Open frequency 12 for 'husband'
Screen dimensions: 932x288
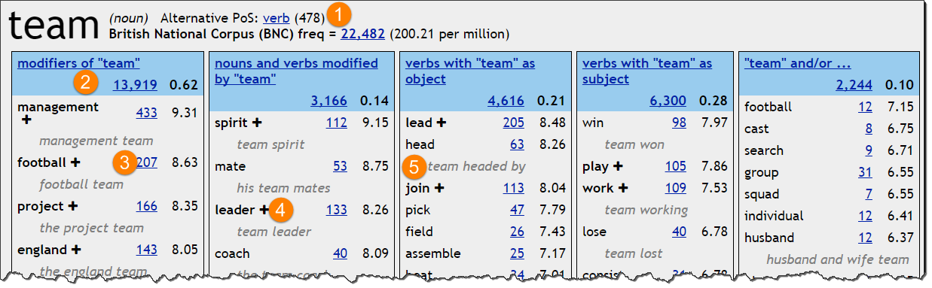(x=865, y=238)
